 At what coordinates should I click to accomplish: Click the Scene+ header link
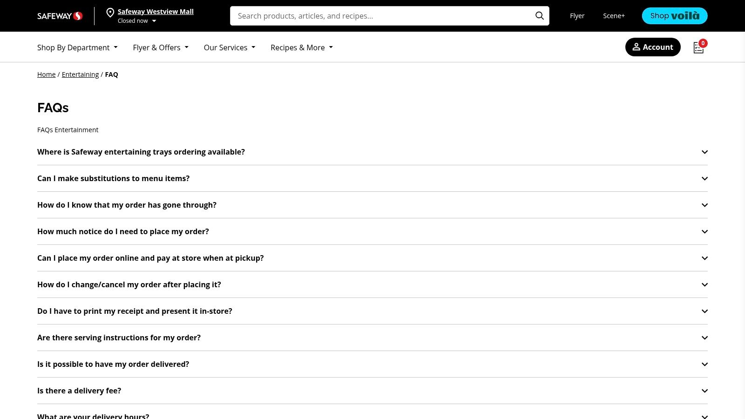coord(614,16)
